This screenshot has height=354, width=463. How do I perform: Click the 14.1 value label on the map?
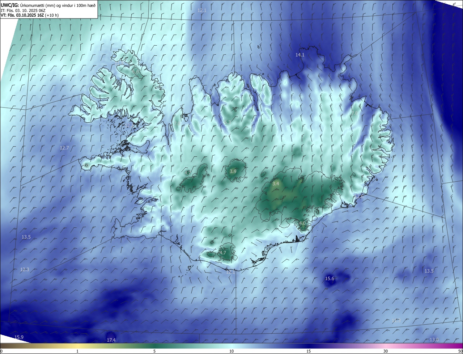pos(300,55)
